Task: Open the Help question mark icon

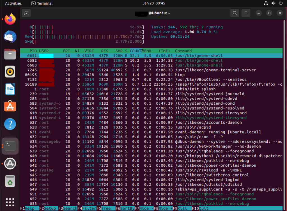Action: 10,124
